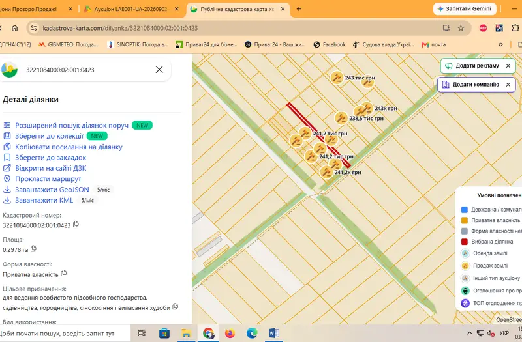The image size is (522, 342).
Task: Copy the cadastral number value
Action: point(76,224)
